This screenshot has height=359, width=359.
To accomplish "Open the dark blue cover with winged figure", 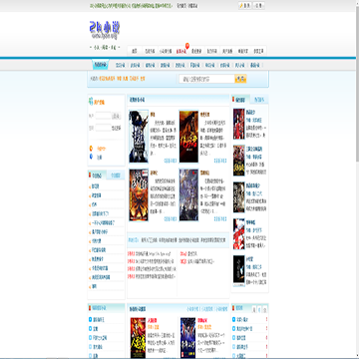I will [187, 338].
